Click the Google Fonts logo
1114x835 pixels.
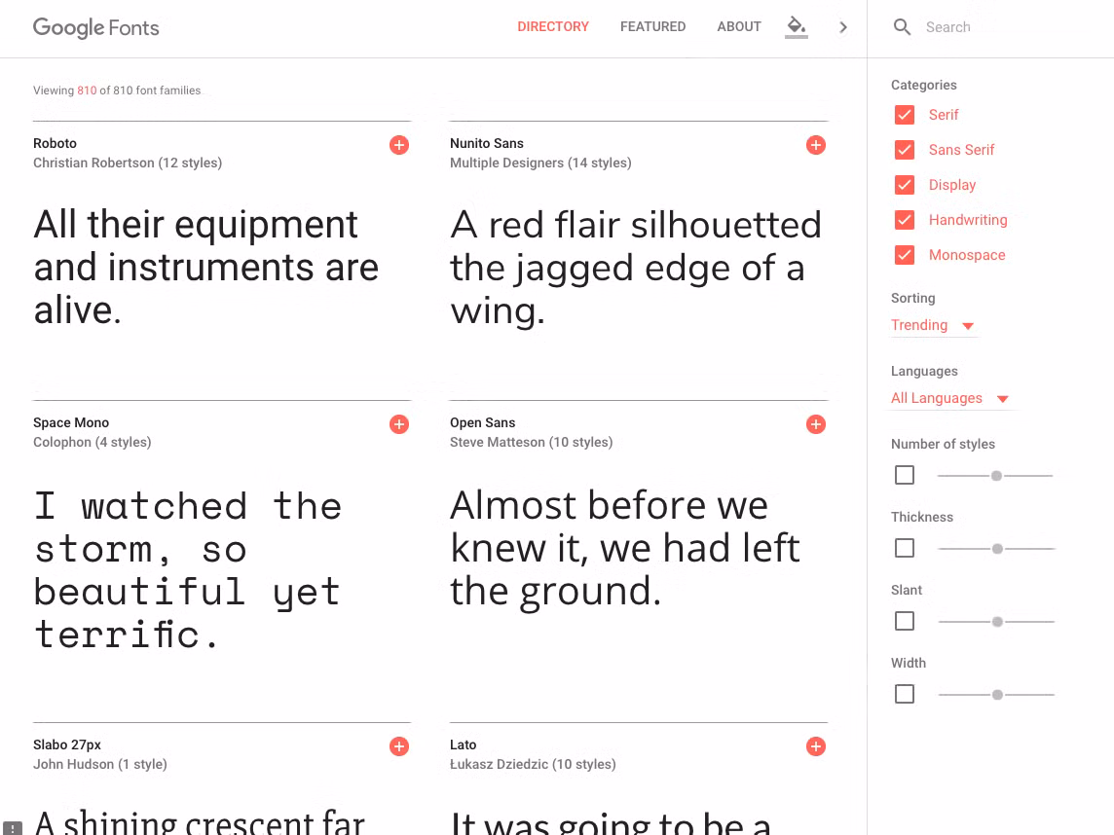(x=95, y=27)
